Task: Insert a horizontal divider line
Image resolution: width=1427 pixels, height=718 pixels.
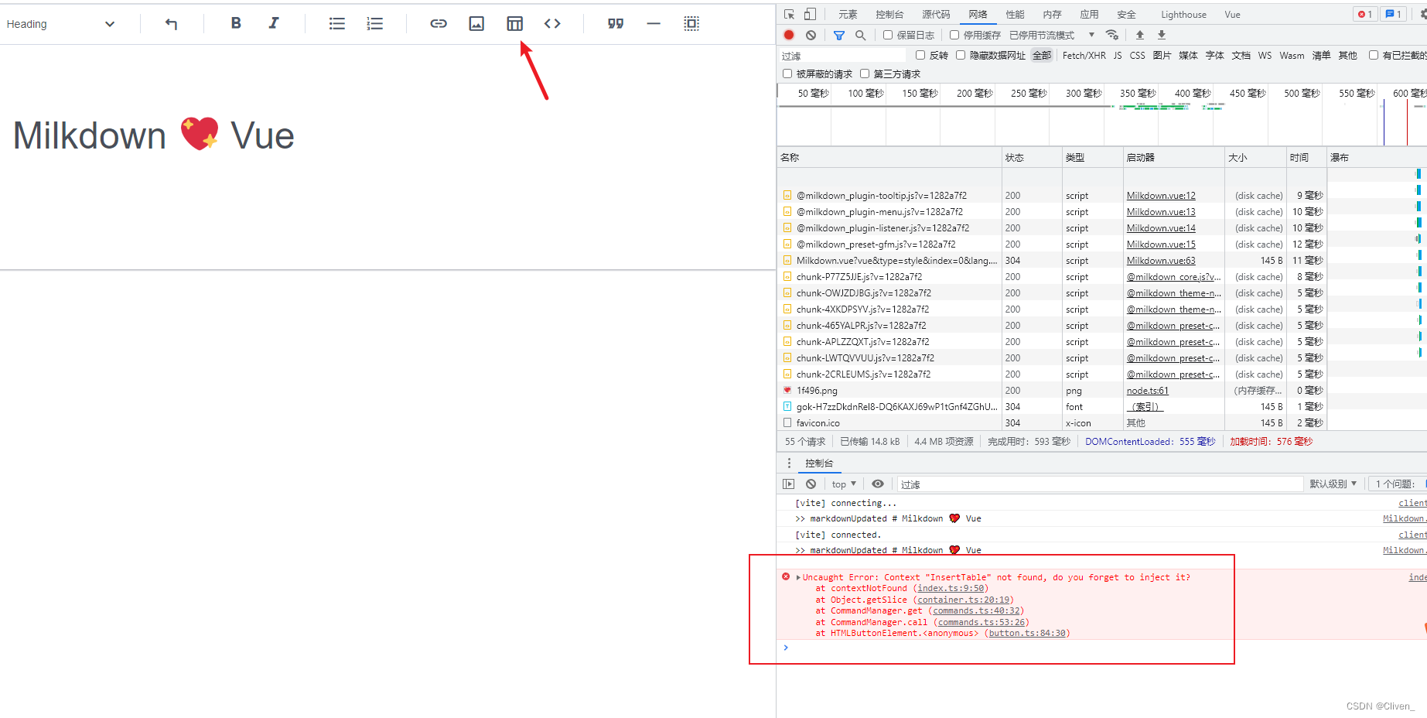Action: point(654,24)
